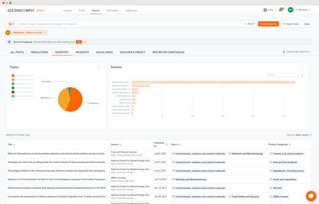The width and height of the screenshot is (319, 204).
Task: Click the Search results button
Action: (x=268, y=24)
